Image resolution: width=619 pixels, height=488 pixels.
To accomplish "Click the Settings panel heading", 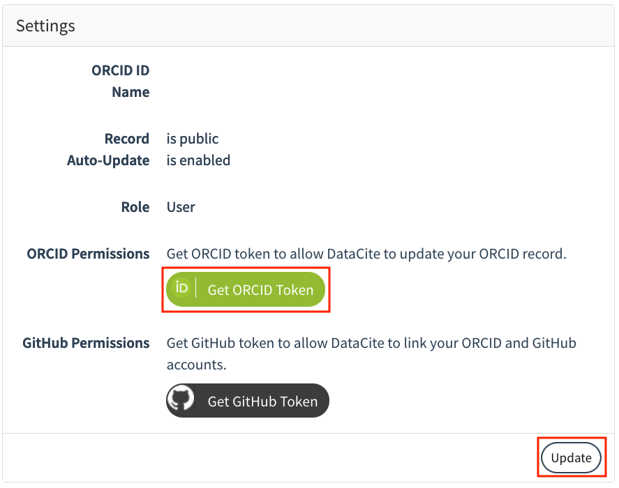I will pos(45,26).
